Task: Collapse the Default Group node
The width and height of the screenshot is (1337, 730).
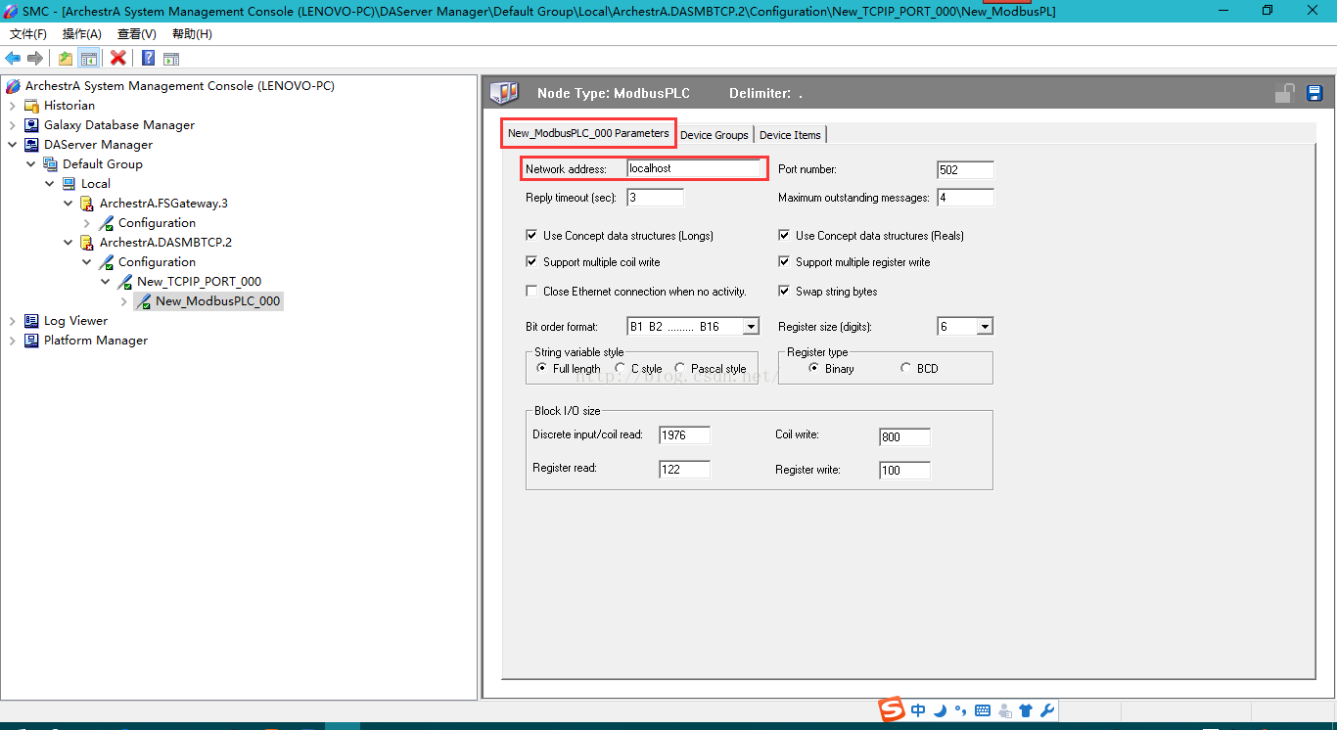Action: click(x=31, y=164)
